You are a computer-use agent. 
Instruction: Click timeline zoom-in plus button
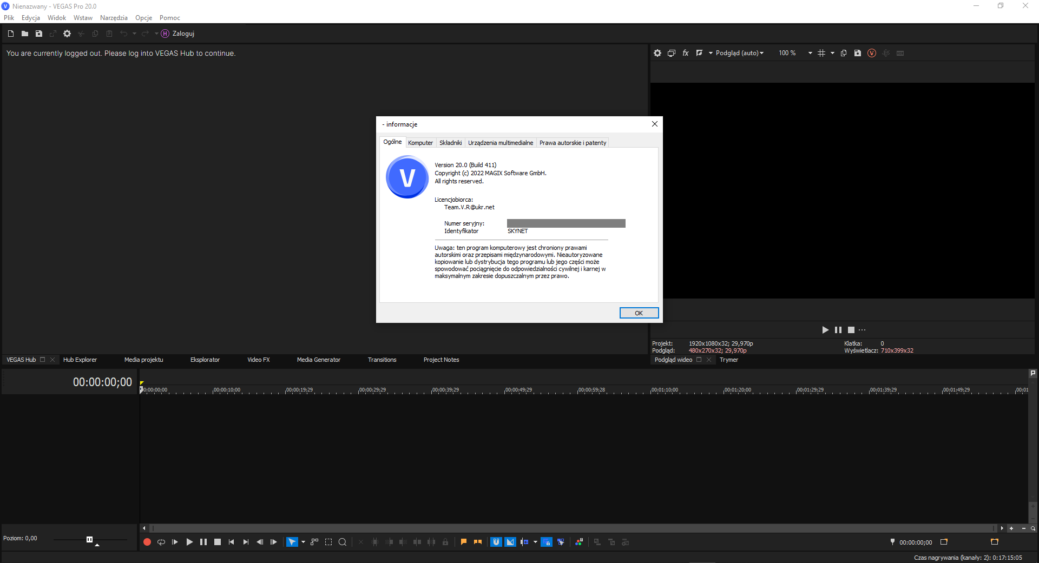(1011, 528)
